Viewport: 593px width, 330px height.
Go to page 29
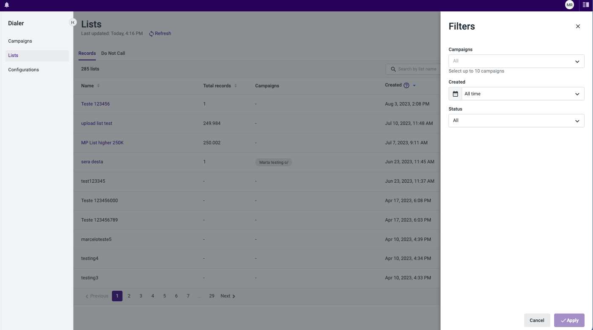pyautogui.click(x=212, y=296)
